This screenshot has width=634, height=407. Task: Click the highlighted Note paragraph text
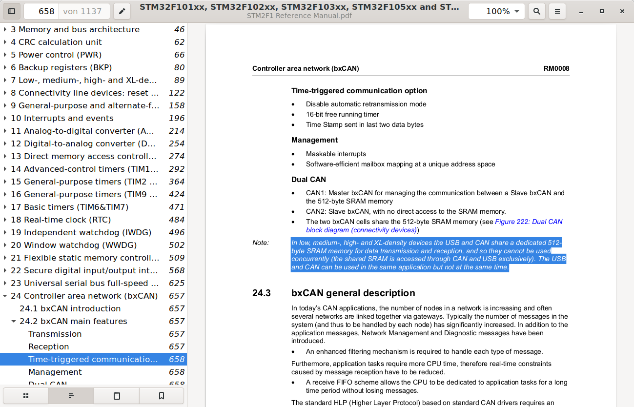tap(428, 255)
